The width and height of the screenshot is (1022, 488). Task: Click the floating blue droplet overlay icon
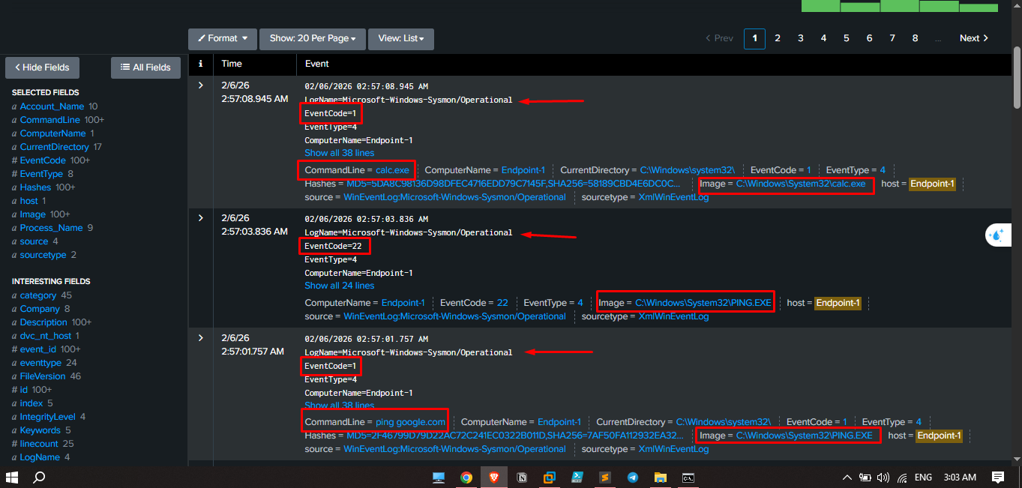coord(998,235)
